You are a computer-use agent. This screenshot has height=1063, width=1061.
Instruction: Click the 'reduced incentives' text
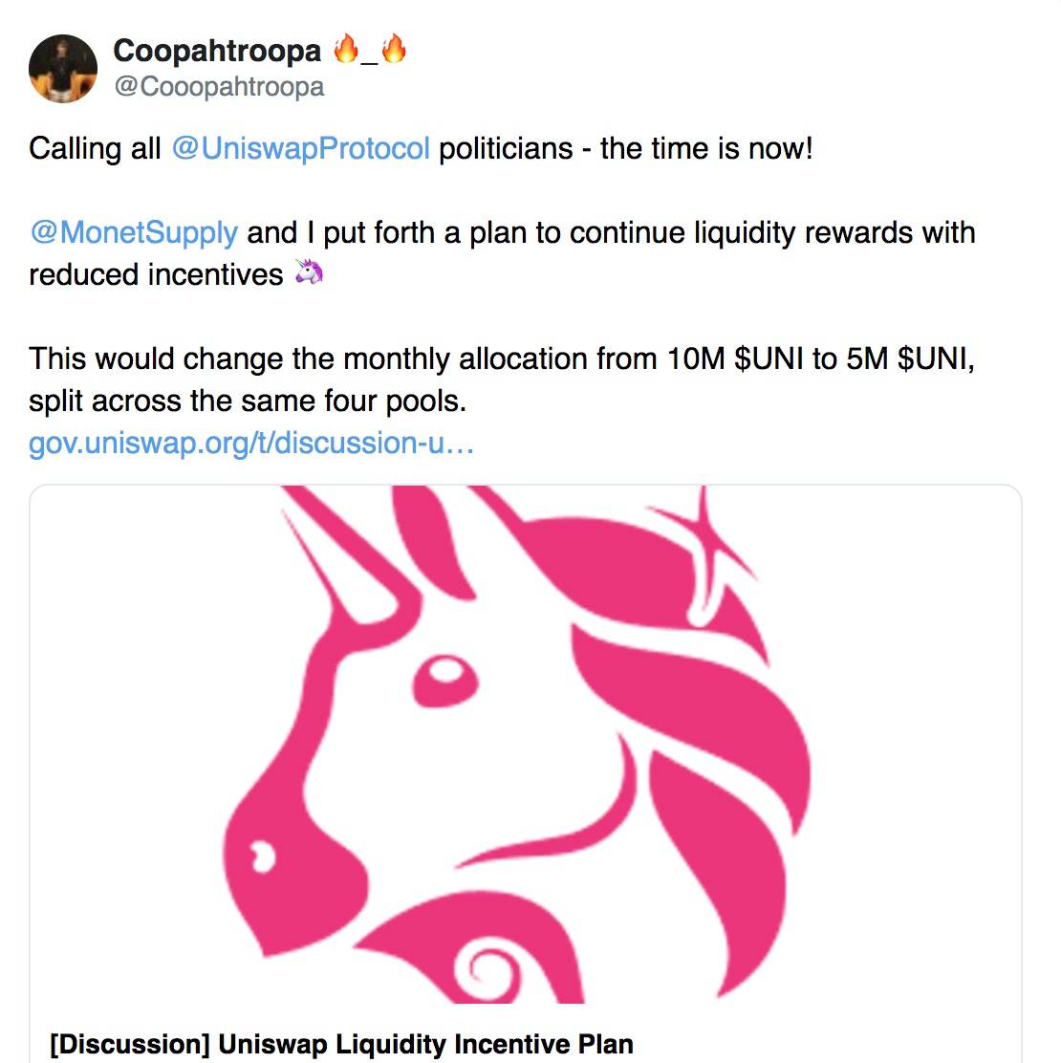(x=156, y=274)
